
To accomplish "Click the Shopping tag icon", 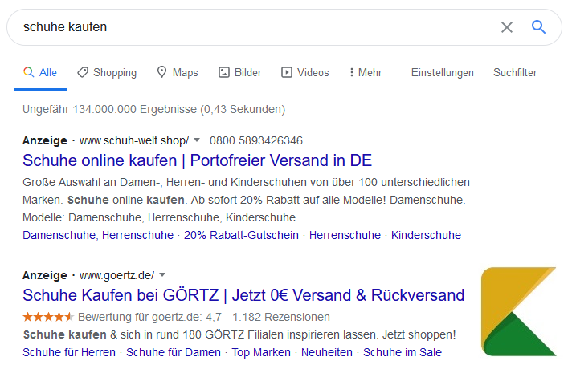I will tap(83, 72).
